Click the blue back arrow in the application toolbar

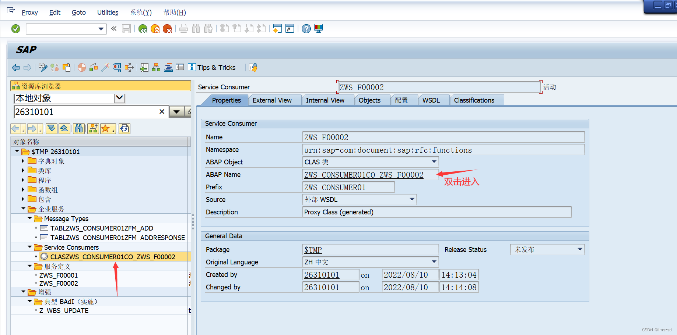click(x=16, y=67)
